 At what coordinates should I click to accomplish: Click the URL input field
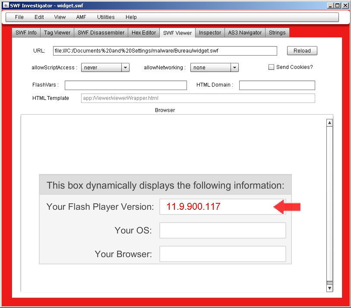[165, 51]
